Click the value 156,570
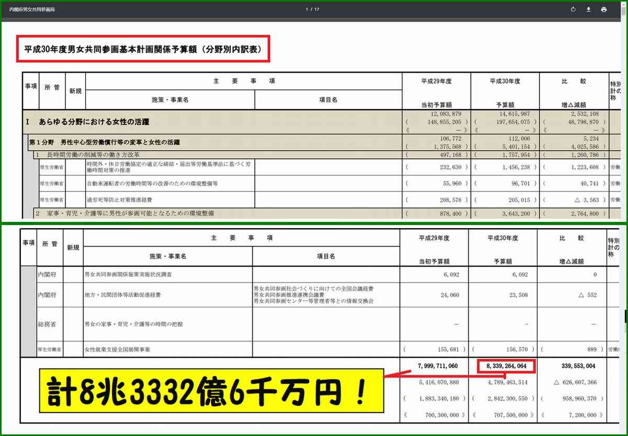The image size is (628, 436). tap(517, 349)
